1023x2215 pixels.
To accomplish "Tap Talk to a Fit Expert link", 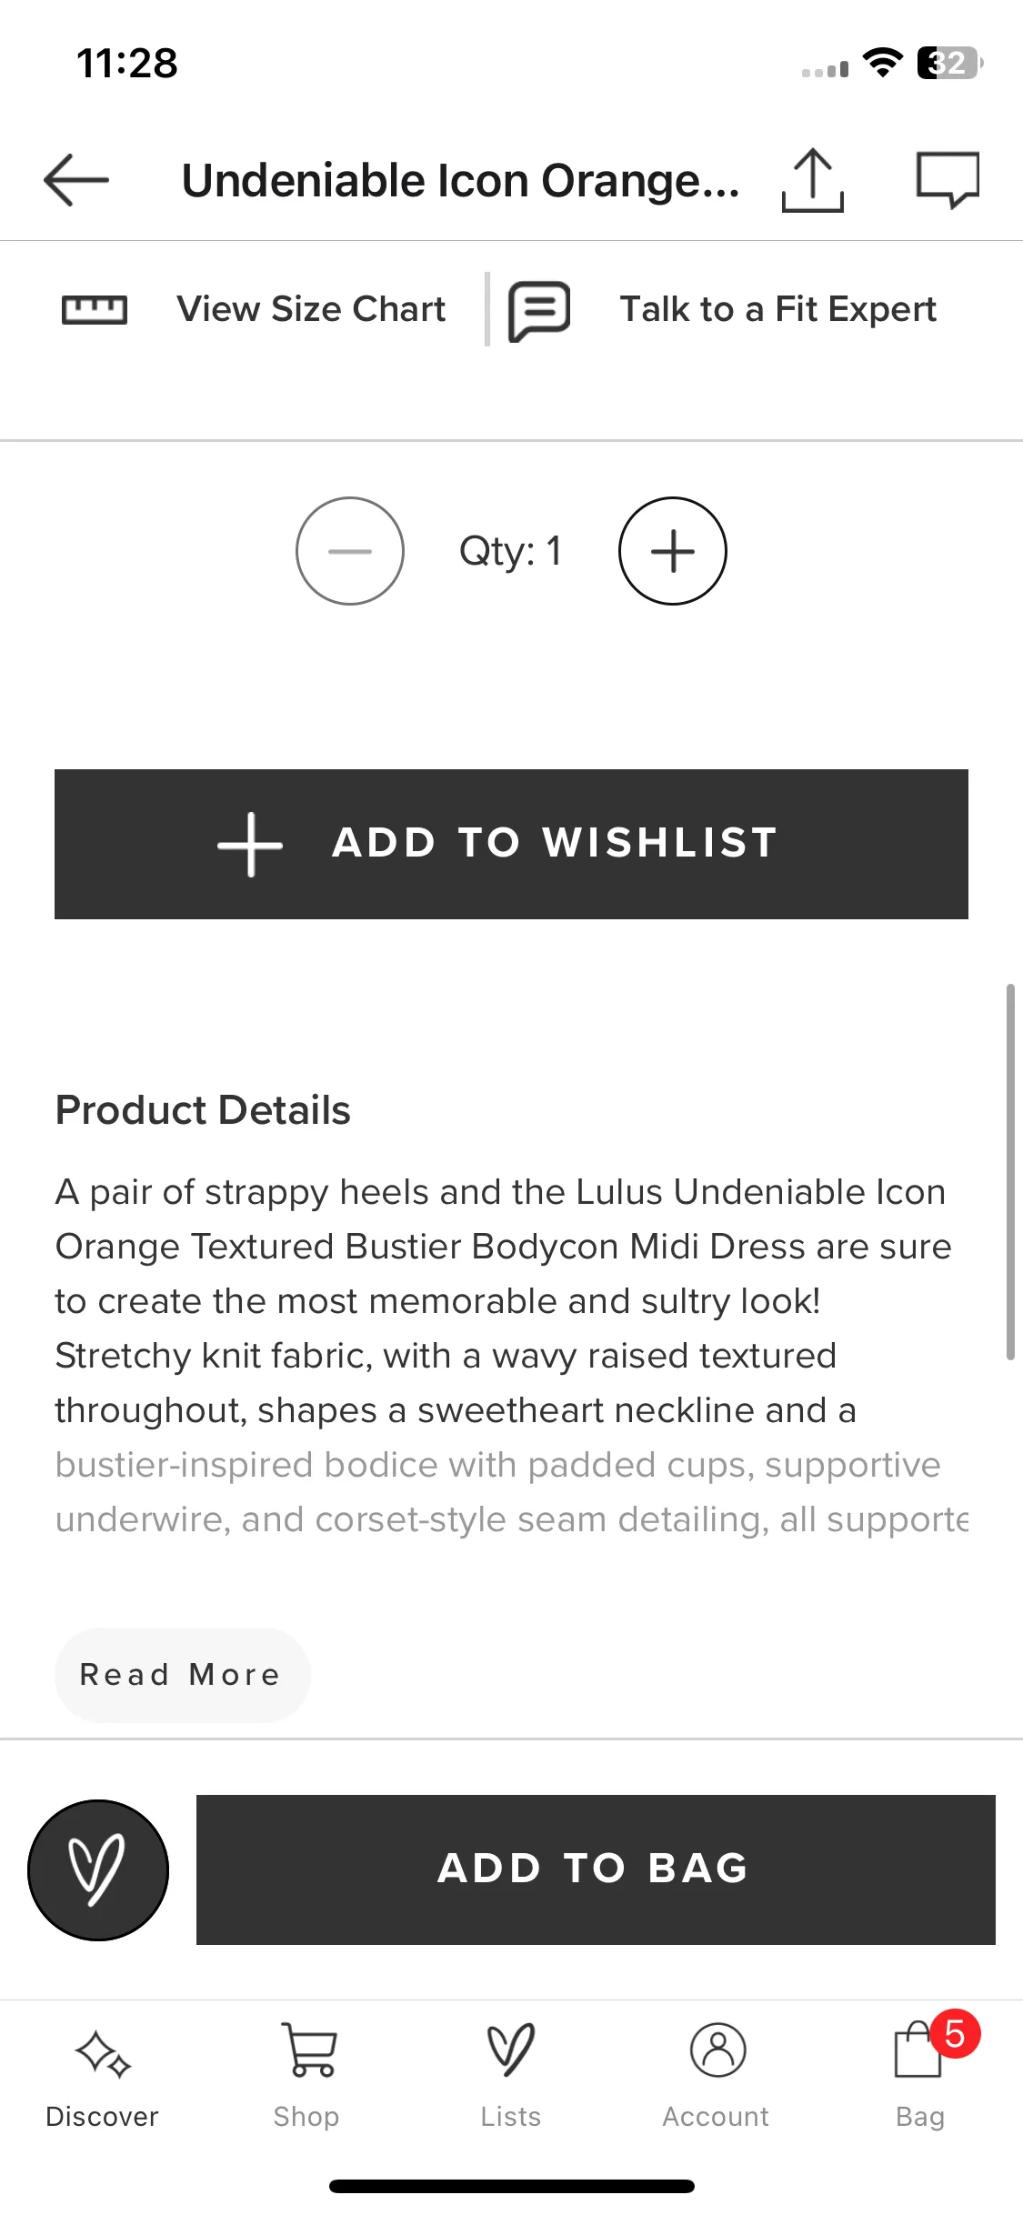I will (x=778, y=309).
